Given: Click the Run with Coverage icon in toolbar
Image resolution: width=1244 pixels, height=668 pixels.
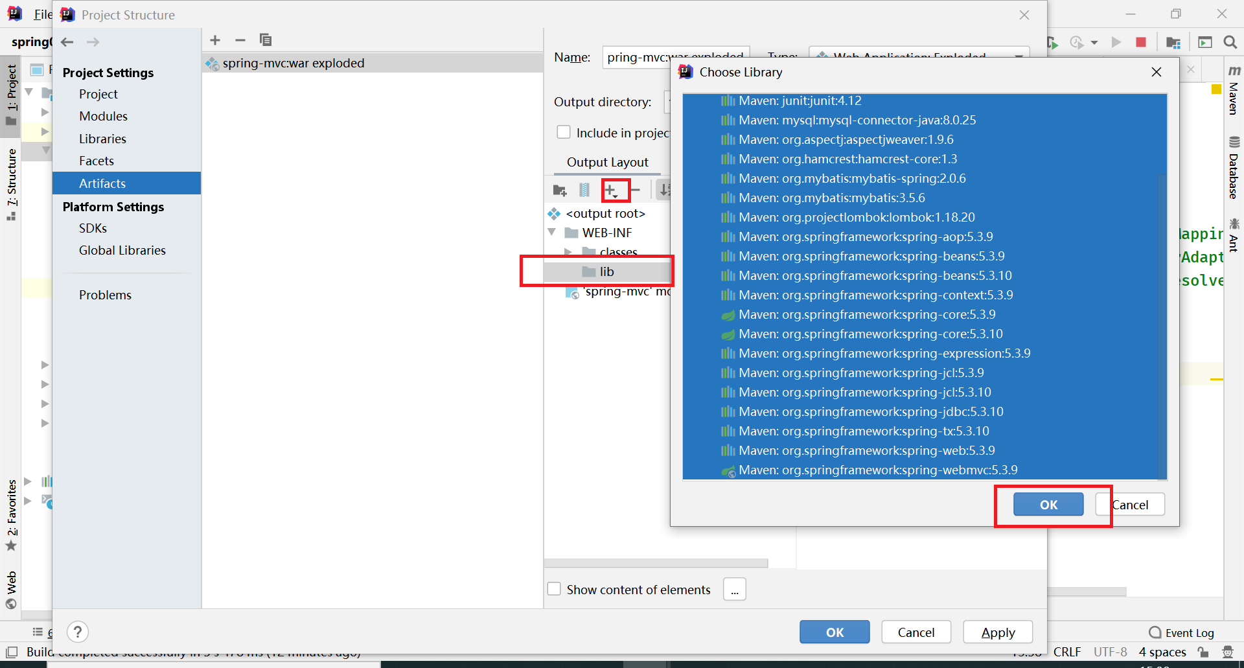Looking at the screenshot, I should click(1053, 43).
